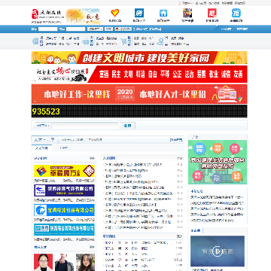Open the blue 聘 recruitment icon
This screenshot has width=271, height=271.
pos(139,13)
